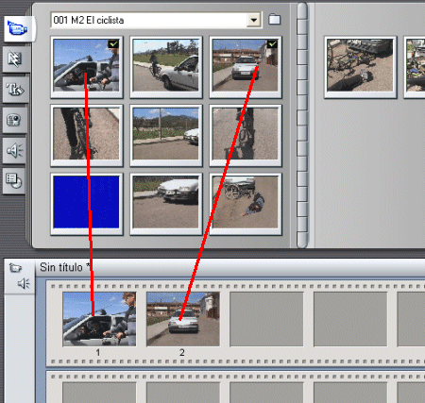Click the empty third storyboard slot
This screenshot has width=425, height=403.
point(266,319)
